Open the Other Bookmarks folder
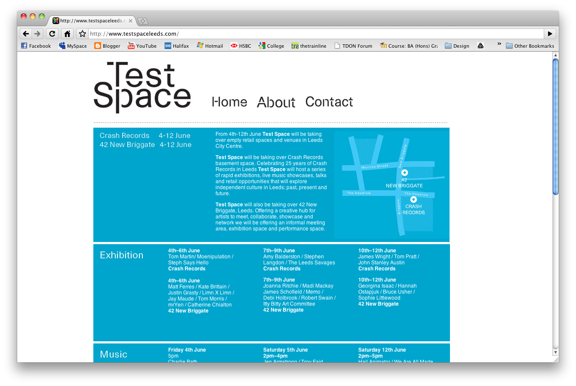This screenshot has height=386, width=576. tap(530, 46)
